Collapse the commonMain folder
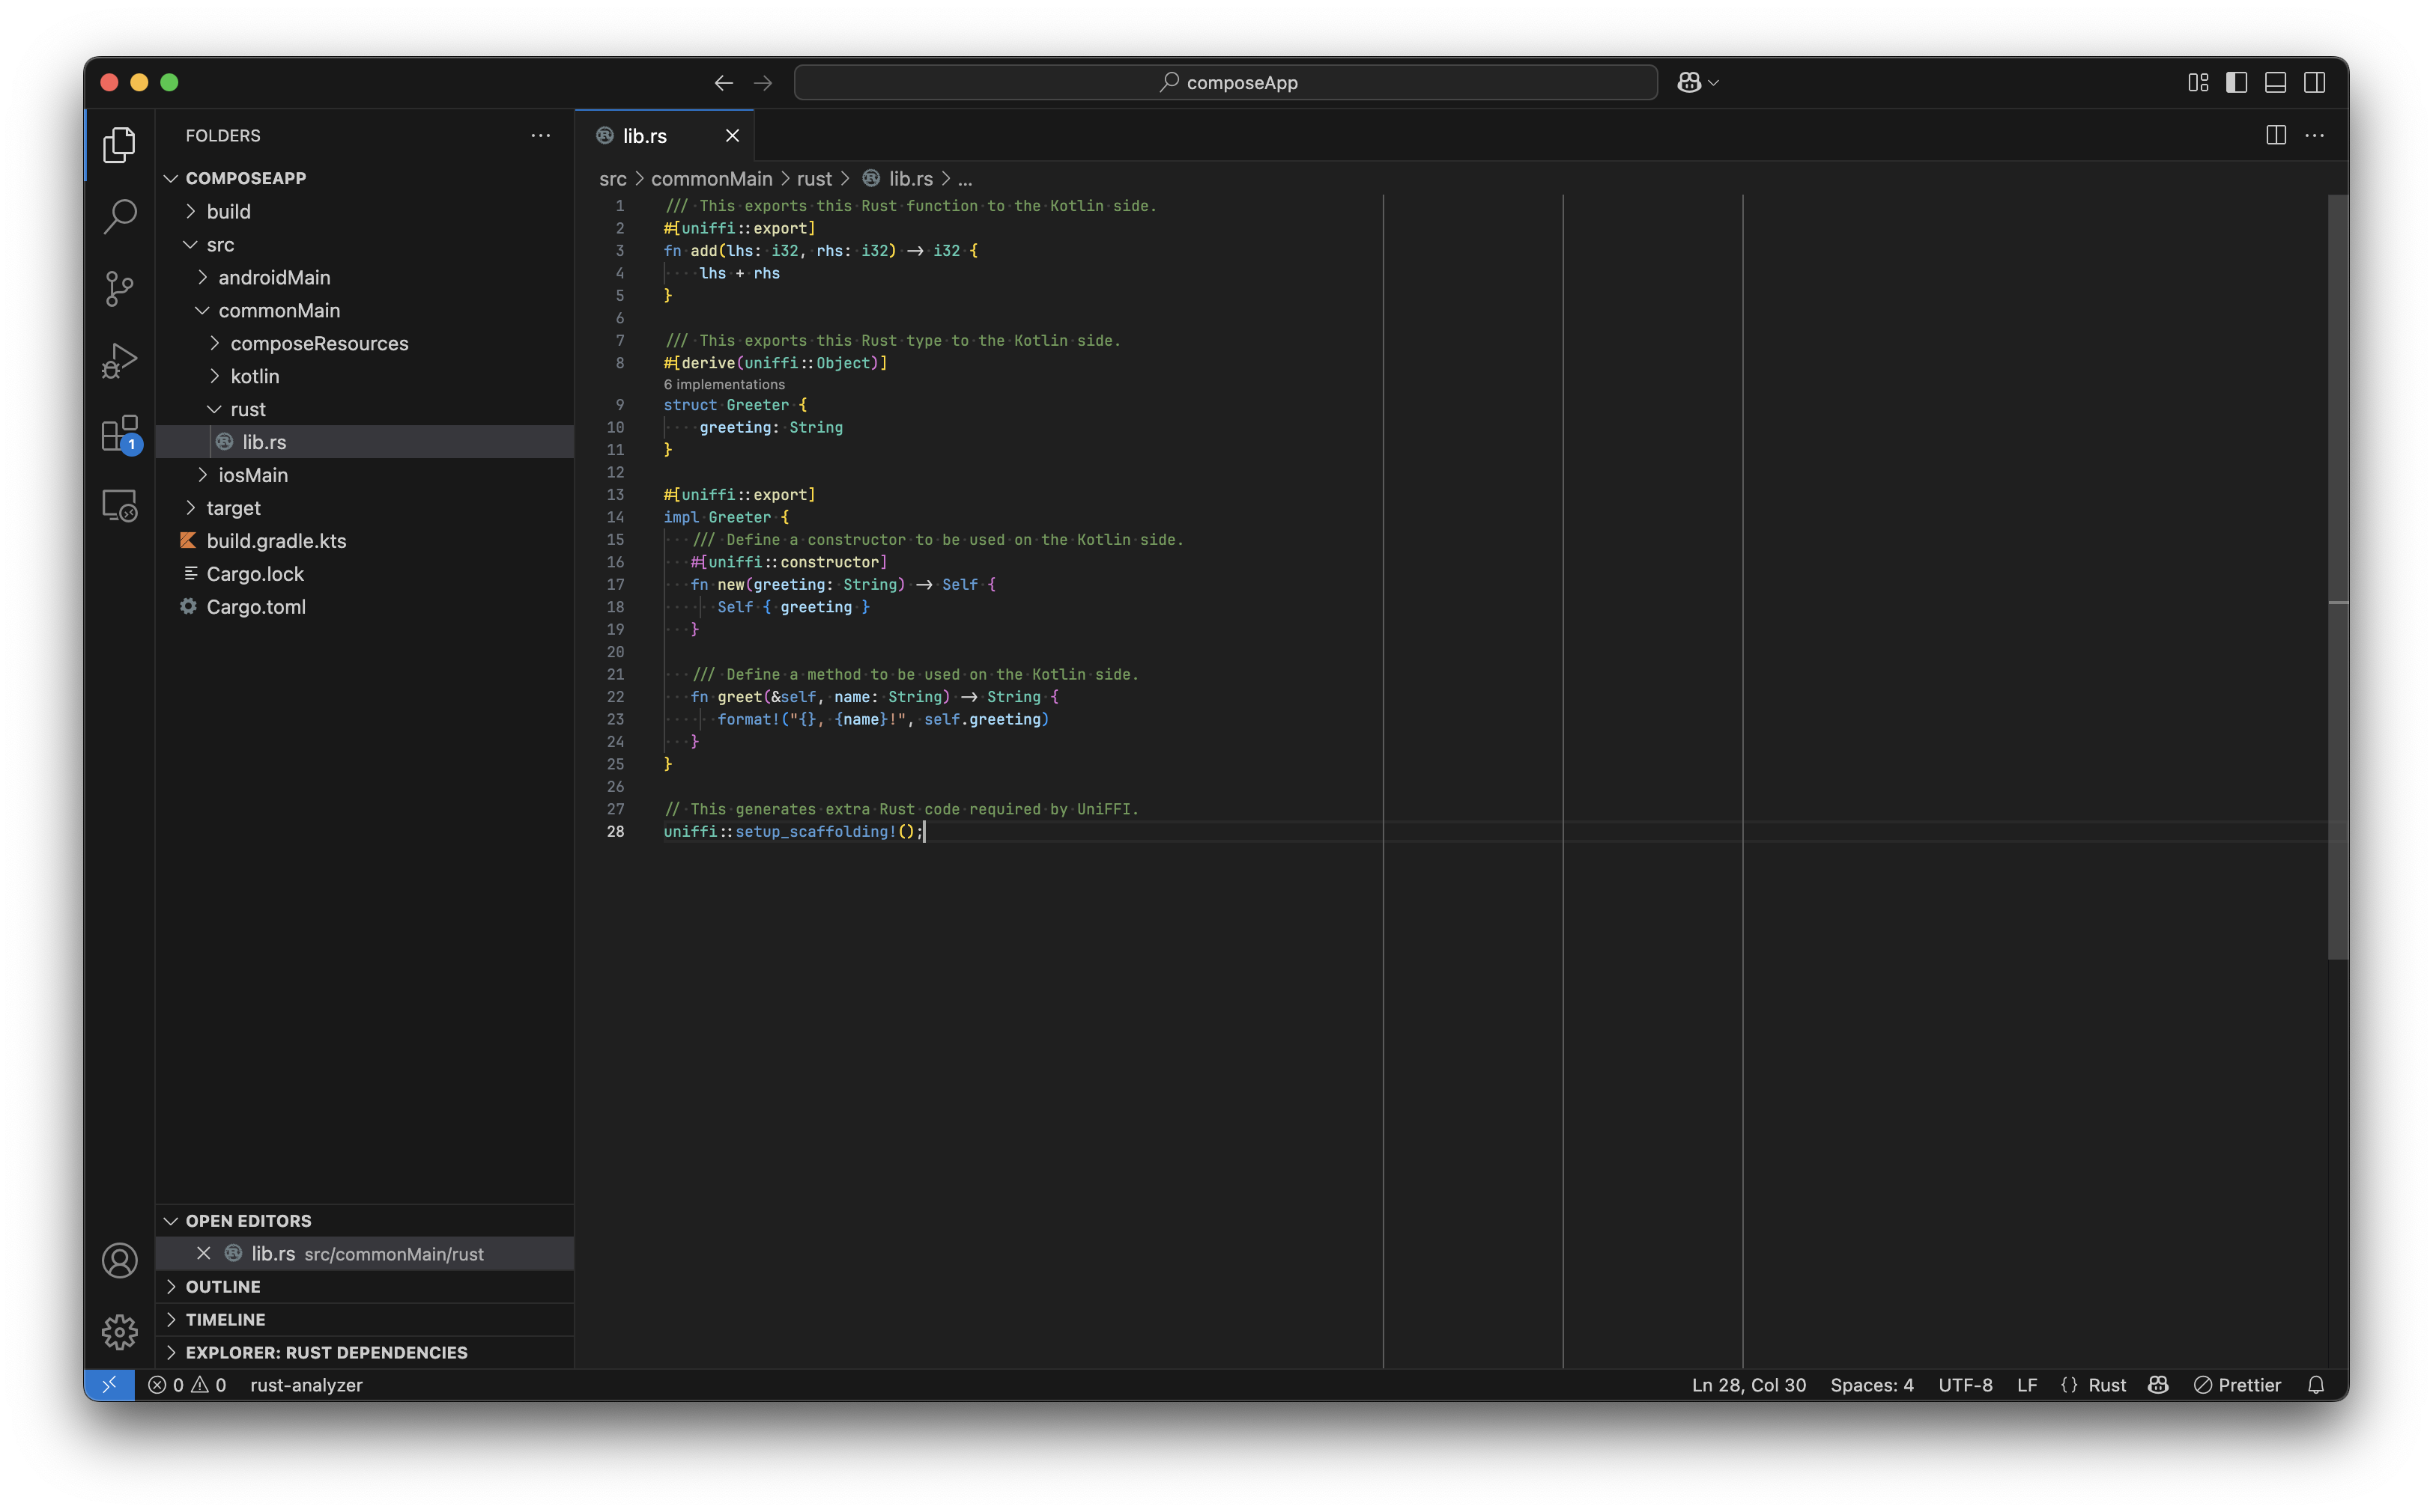The height and width of the screenshot is (1512, 2433). [366, 310]
